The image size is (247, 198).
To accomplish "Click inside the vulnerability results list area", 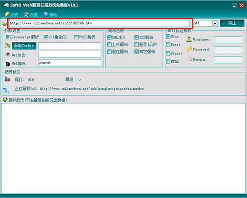I will tap(123, 148).
